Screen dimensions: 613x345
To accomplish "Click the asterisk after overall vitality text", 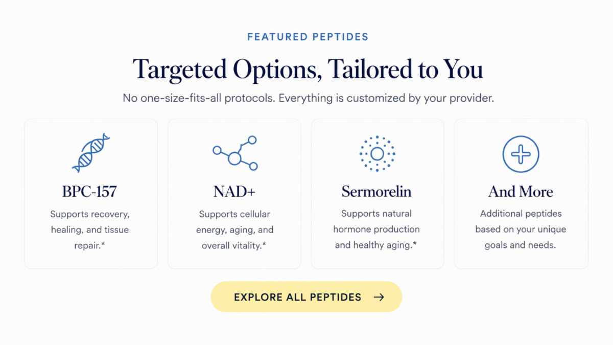I will point(264,244).
